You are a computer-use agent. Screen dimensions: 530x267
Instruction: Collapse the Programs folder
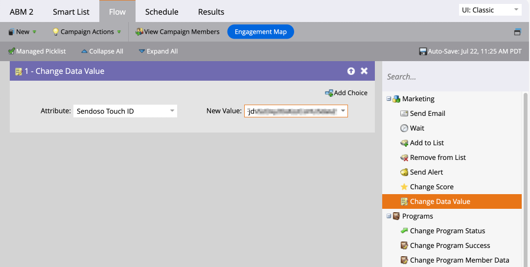pos(389,216)
